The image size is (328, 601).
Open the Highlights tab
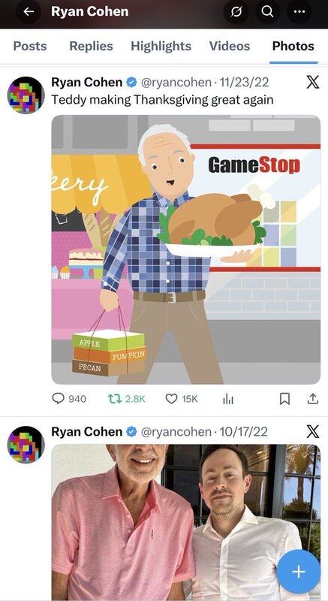[x=161, y=47]
